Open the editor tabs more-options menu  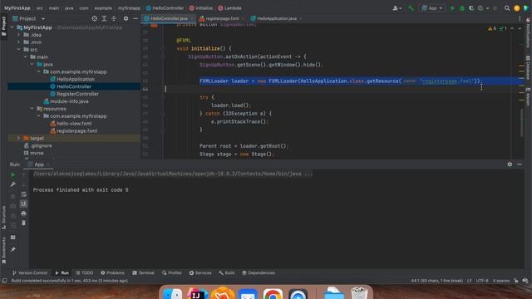point(520,18)
